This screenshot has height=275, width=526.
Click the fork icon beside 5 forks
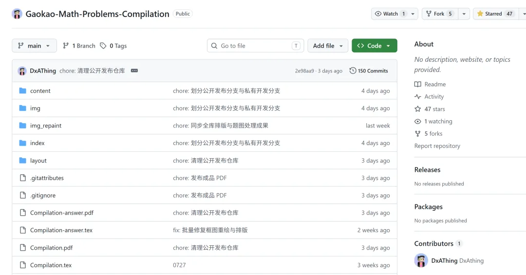pyautogui.click(x=418, y=133)
